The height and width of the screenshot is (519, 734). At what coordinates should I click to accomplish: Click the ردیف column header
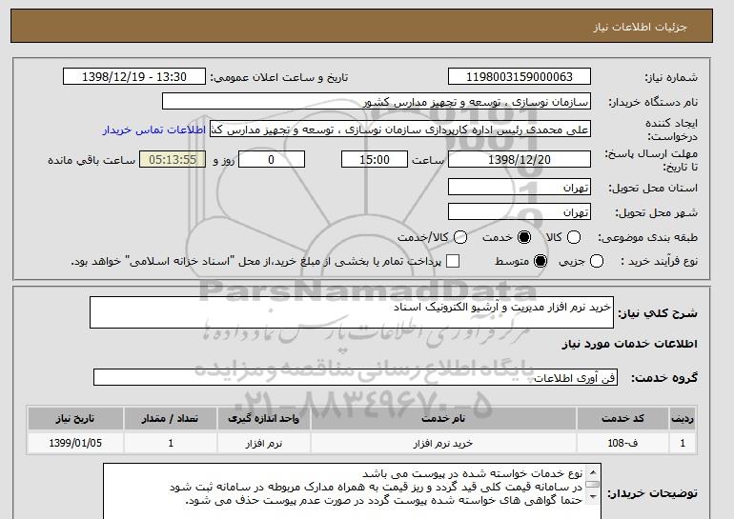tap(683, 418)
